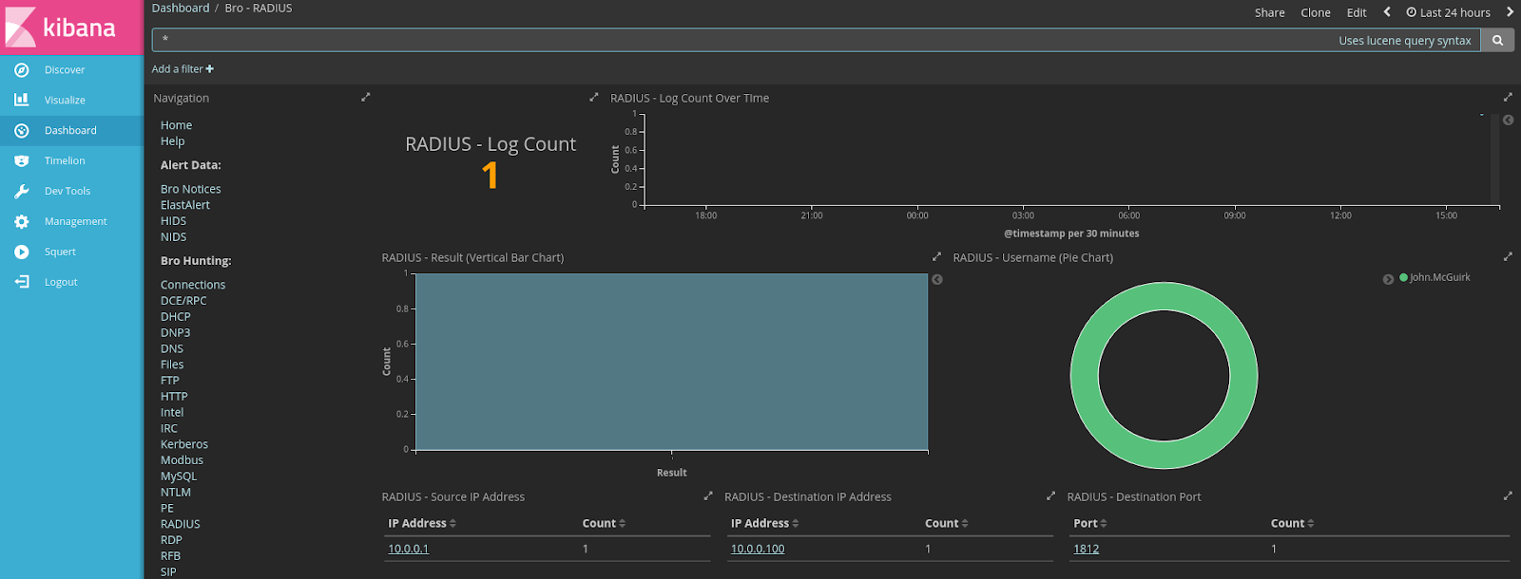Open source IP 10.0.0.1 link
Screen dimensions: 1521x579
coord(408,549)
